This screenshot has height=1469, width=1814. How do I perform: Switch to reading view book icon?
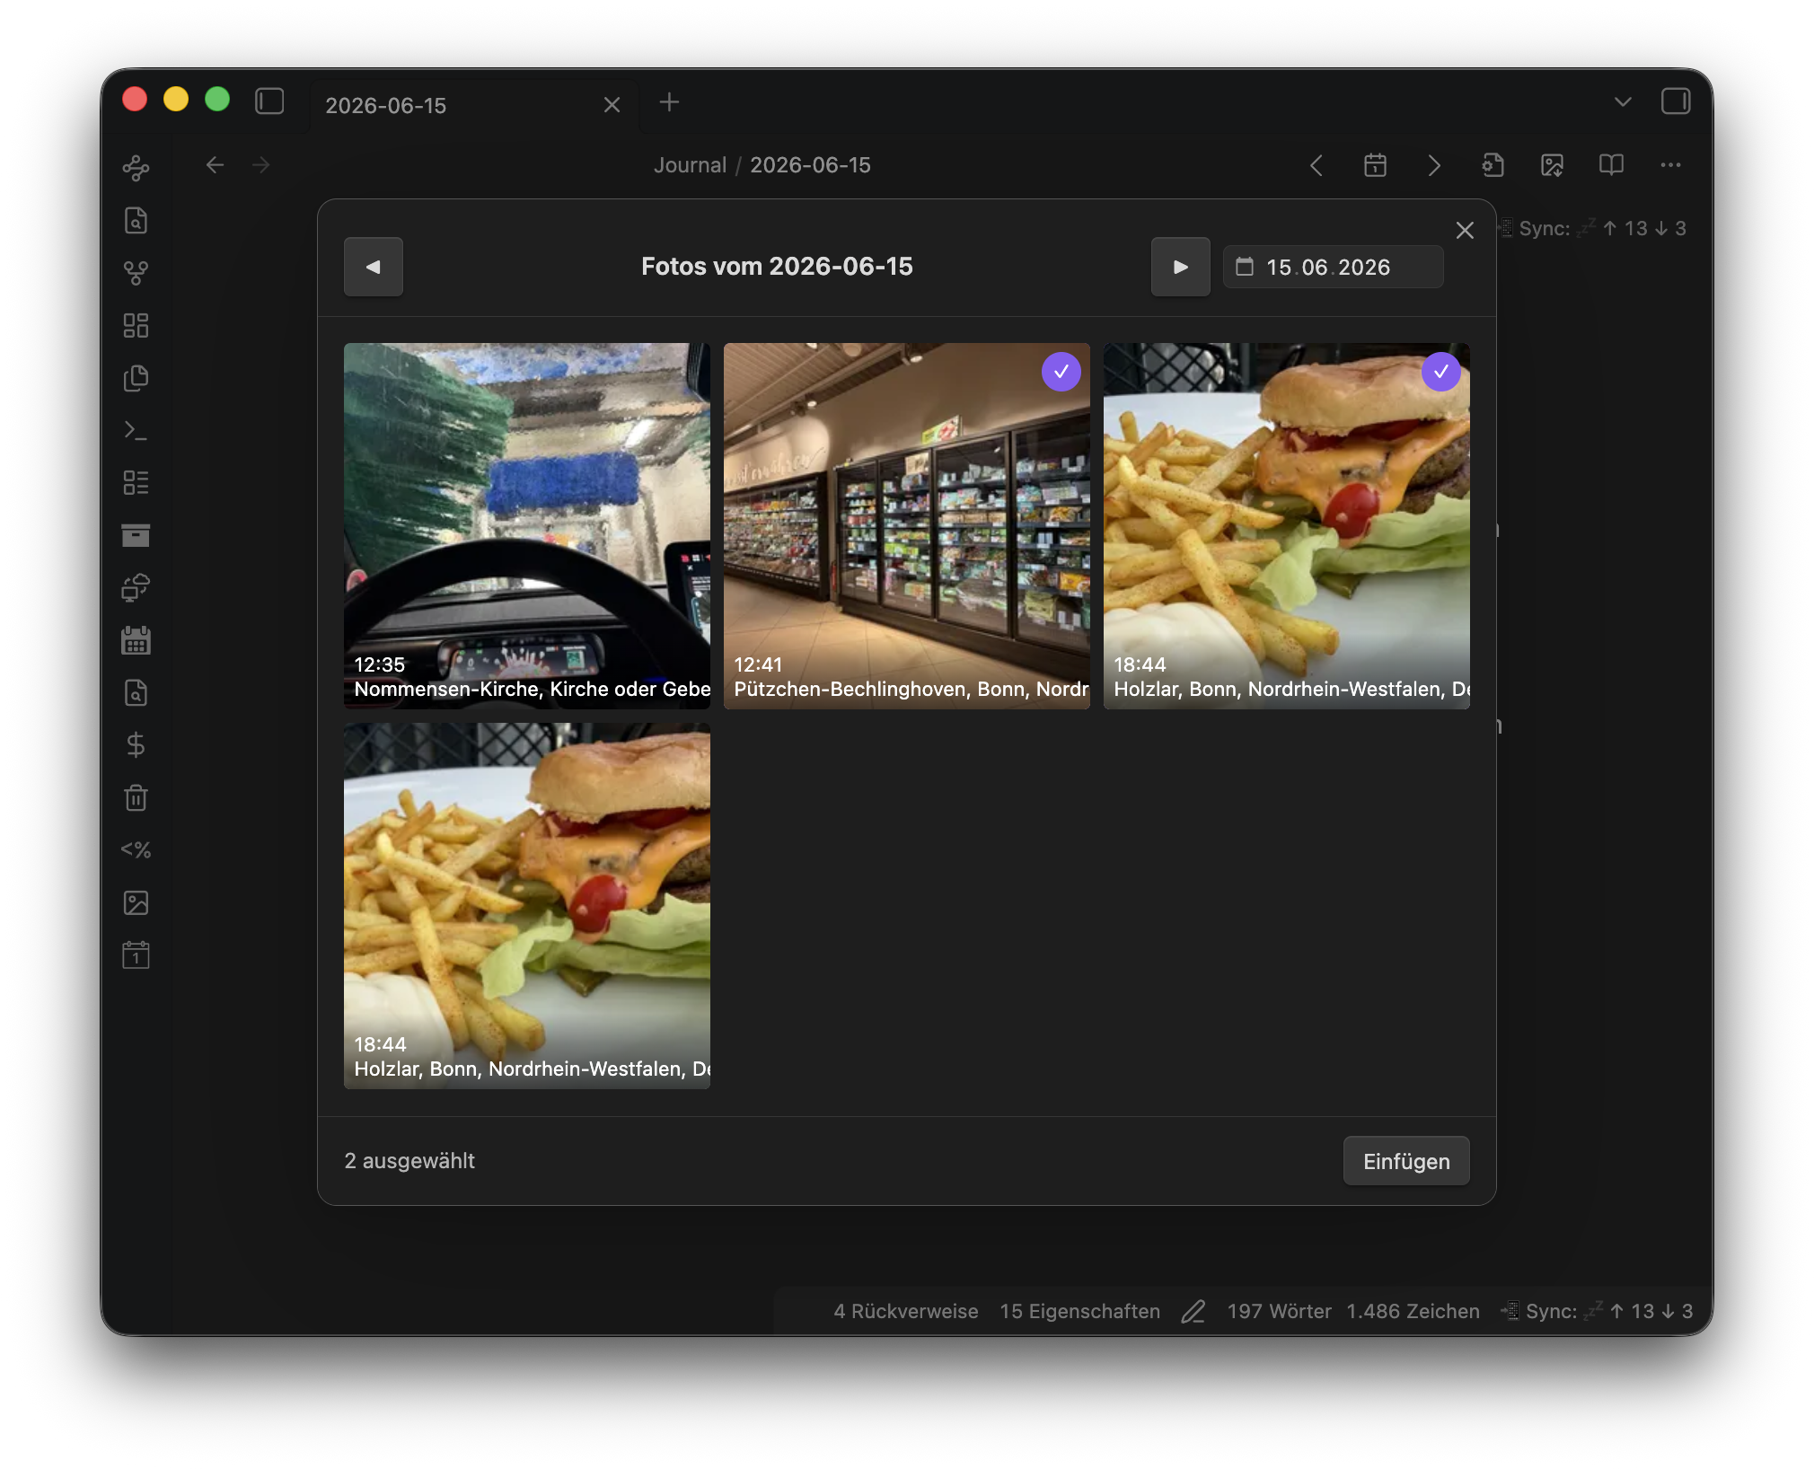[x=1611, y=165]
